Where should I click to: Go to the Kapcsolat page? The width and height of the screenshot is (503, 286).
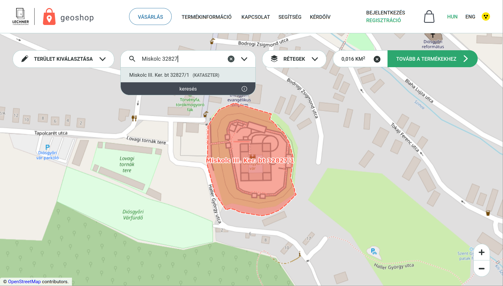[256, 17]
